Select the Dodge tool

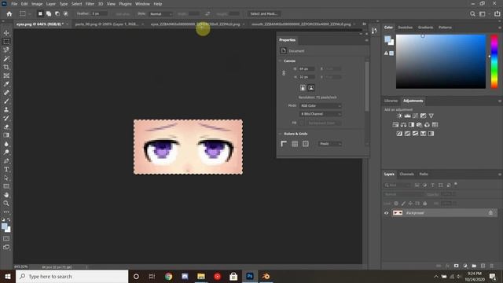point(6,152)
